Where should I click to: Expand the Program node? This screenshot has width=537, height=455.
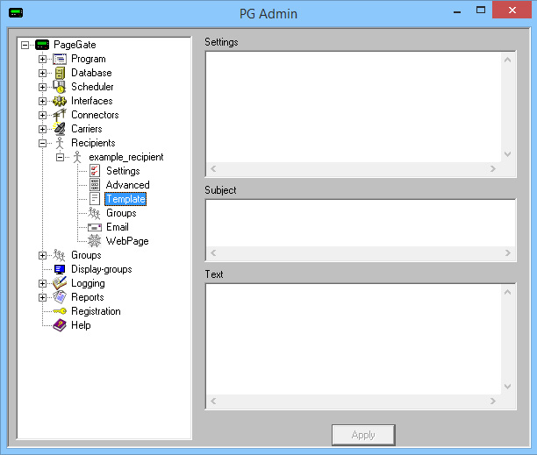[42, 60]
